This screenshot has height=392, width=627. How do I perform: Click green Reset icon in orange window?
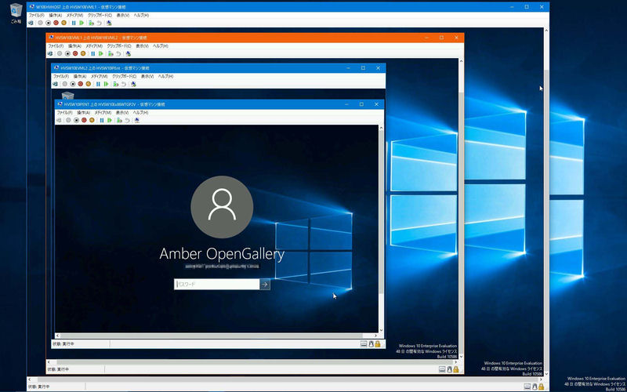(101, 53)
